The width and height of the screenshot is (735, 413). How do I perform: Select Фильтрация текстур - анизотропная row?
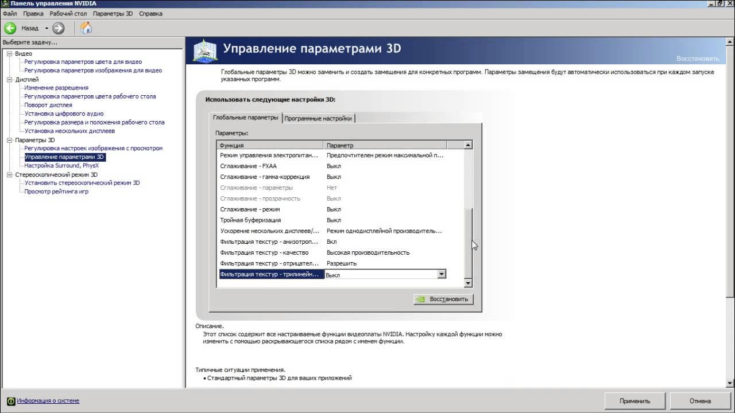[340, 242]
